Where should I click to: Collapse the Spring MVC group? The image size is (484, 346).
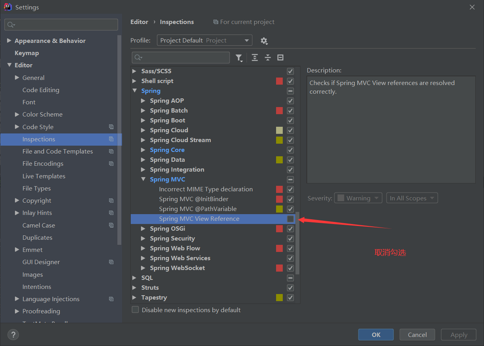click(x=143, y=179)
